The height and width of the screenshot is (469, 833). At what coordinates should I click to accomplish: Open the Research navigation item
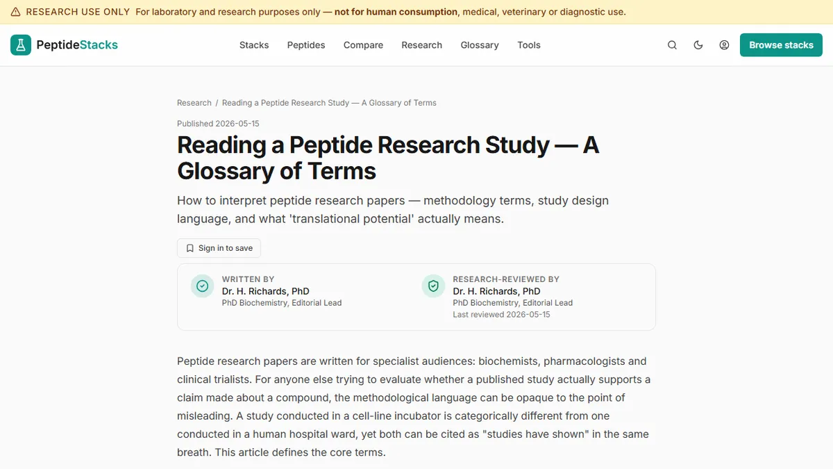[421, 45]
